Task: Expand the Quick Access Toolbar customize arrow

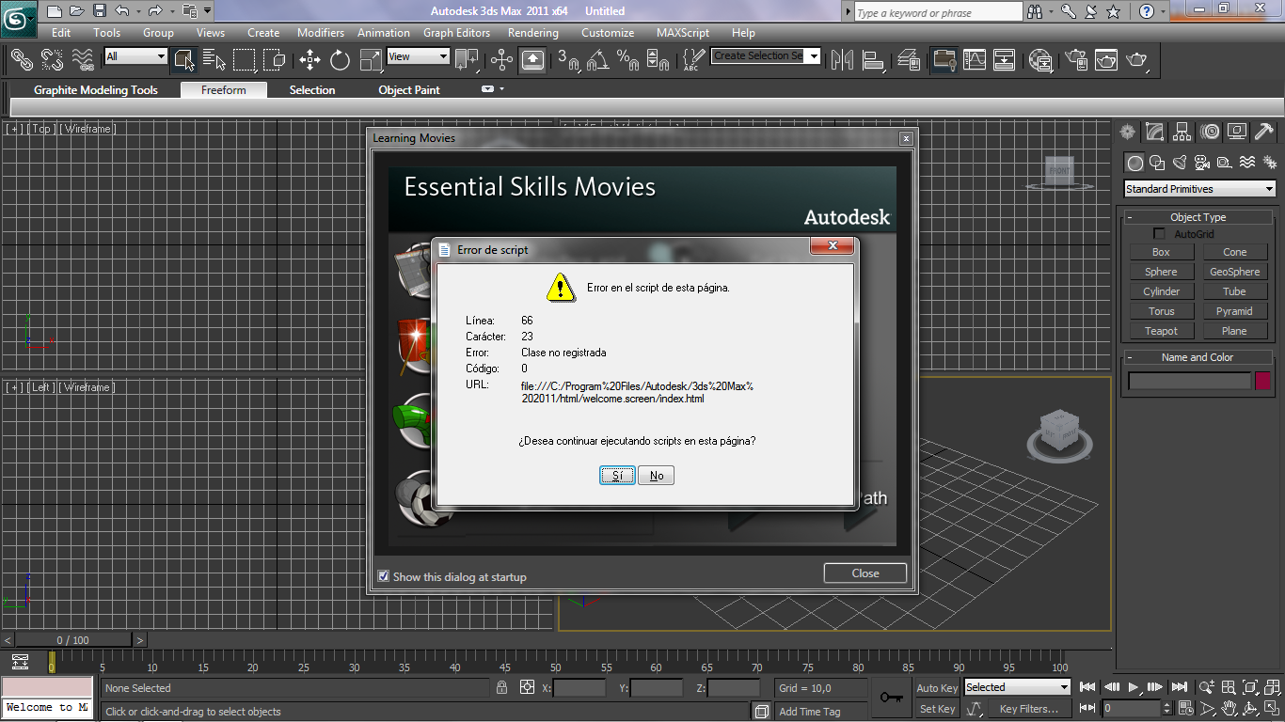Action: click(207, 11)
